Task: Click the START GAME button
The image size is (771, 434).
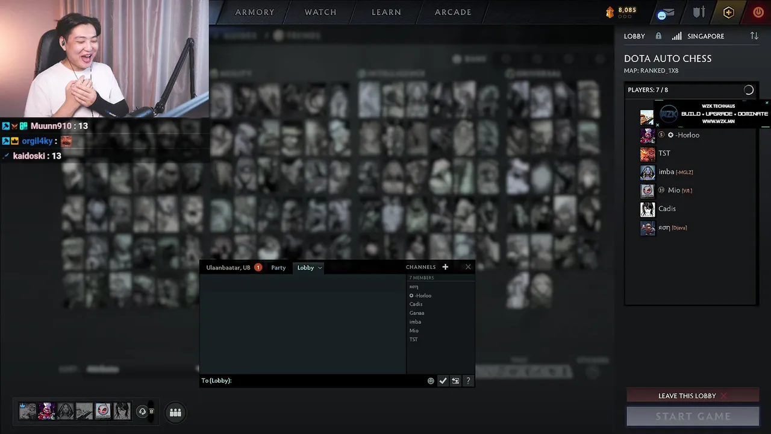Action: tap(693, 416)
